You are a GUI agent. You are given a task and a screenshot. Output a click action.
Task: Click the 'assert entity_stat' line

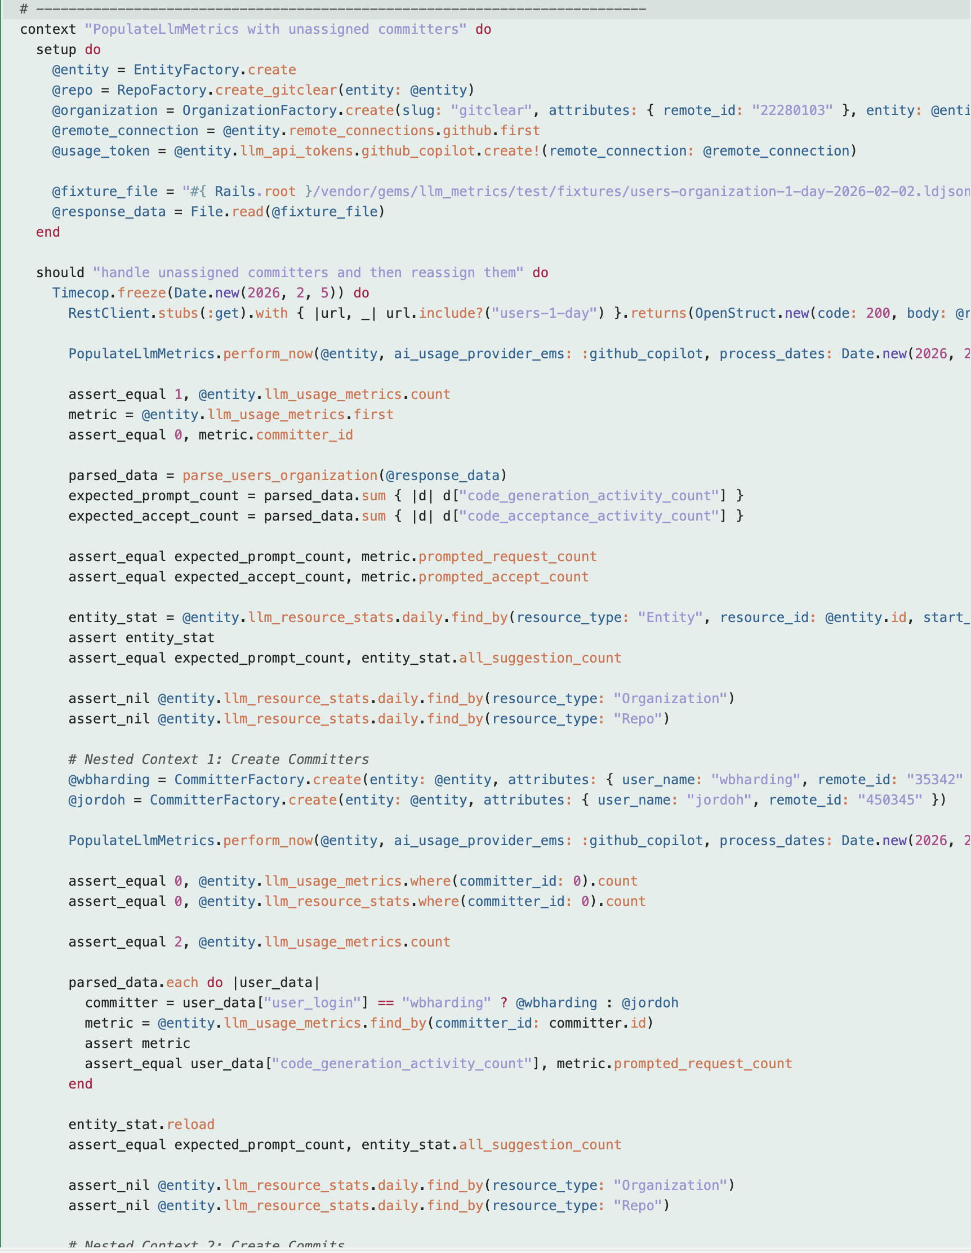pyautogui.click(x=141, y=637)
